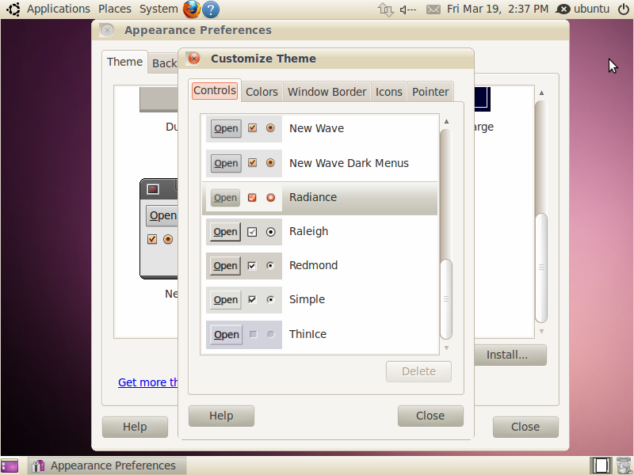The image size is (634, 475).
Task: Select the New Wave controls theme
Action: [x=320, y=128]
